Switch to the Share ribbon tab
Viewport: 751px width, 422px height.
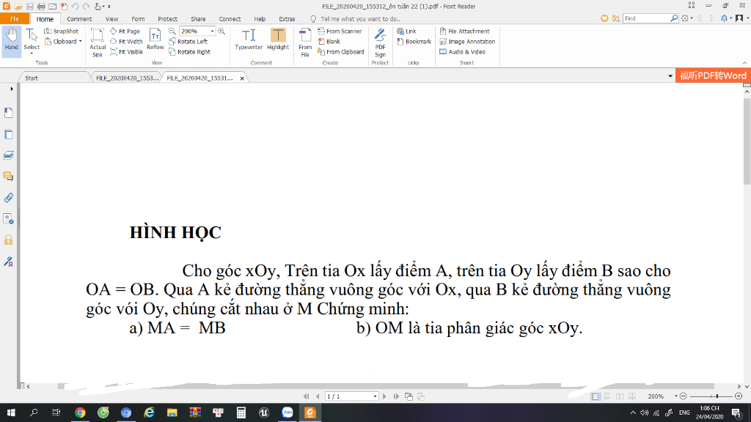coord(198,19)
